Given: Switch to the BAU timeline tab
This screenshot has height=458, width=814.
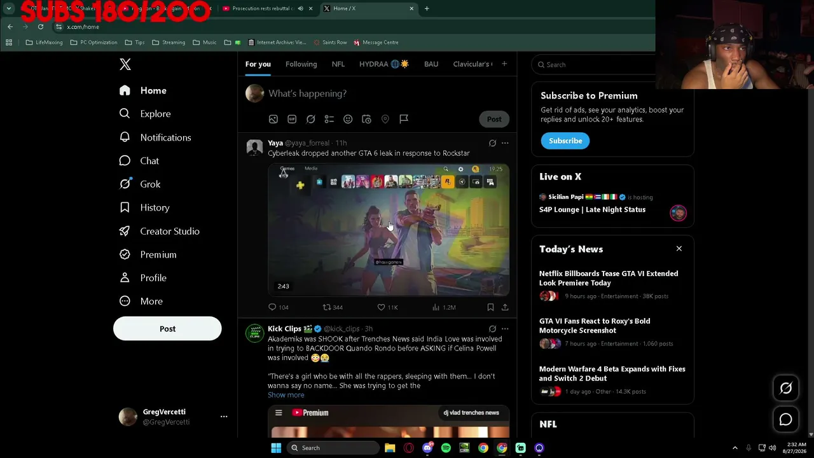Looking at the screenshot, I should (x=431, y=64).
